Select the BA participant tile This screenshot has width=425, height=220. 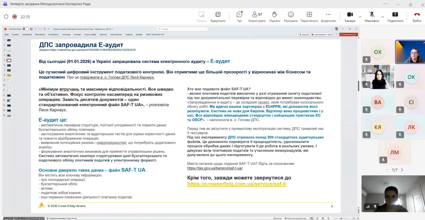coord(378,102)
